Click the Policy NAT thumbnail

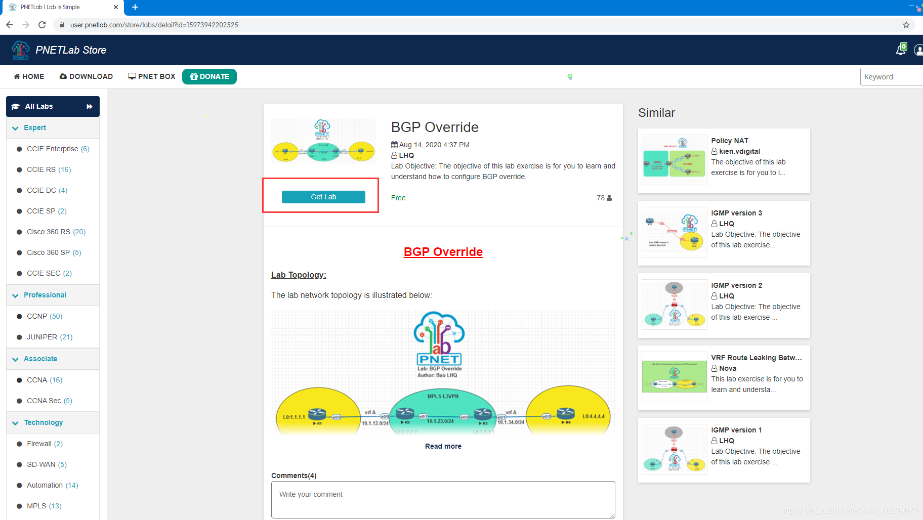(x=674, y=160)
